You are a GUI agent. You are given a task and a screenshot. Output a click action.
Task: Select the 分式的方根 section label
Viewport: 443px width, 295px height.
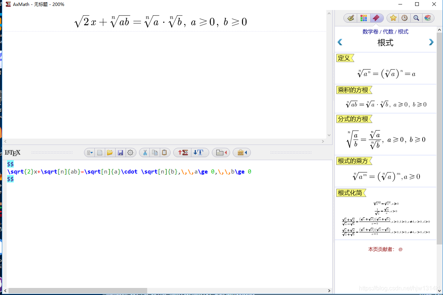pyautogui.click(x=353, y=119)
